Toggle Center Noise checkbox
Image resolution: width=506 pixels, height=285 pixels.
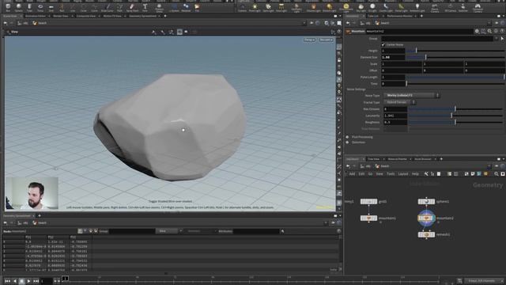[x=383, y=44]
